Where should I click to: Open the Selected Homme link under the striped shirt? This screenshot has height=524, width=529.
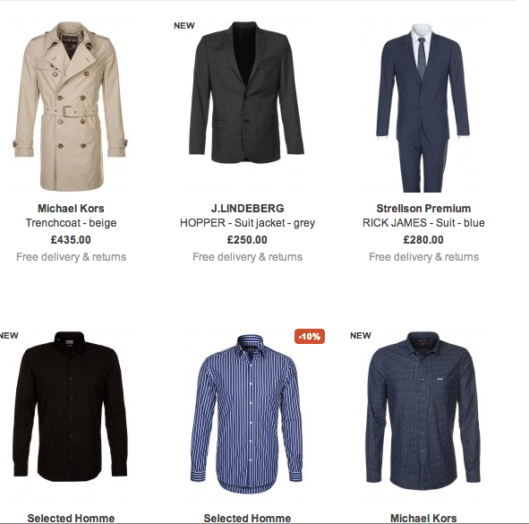click(x=247, y=518)
